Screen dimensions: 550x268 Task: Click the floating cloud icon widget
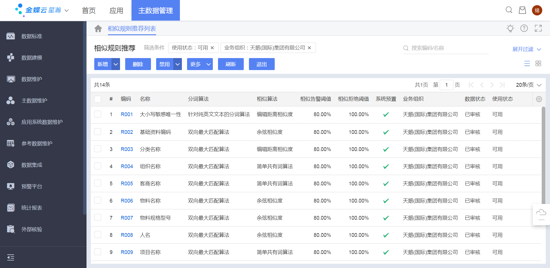(541, 215)
